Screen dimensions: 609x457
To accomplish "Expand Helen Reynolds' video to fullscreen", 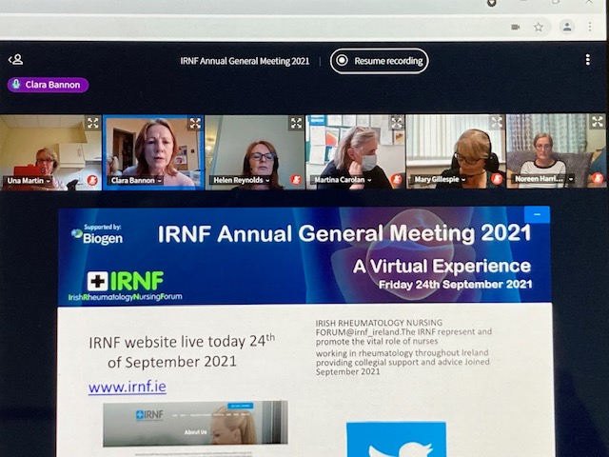I will pyautogui.click(x=296, y=123).
